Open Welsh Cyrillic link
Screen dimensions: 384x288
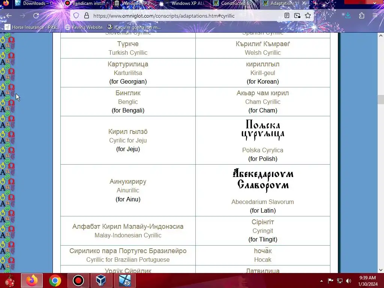tap(263, 52)
